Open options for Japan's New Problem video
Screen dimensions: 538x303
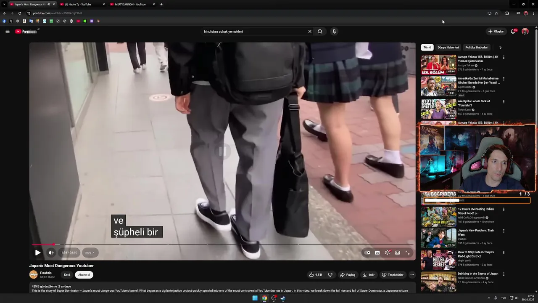click(x=504, y=231)
